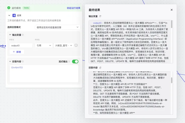Click the 参数值 column label
This screenshot has height=123, width=185.
click(37, 40)
